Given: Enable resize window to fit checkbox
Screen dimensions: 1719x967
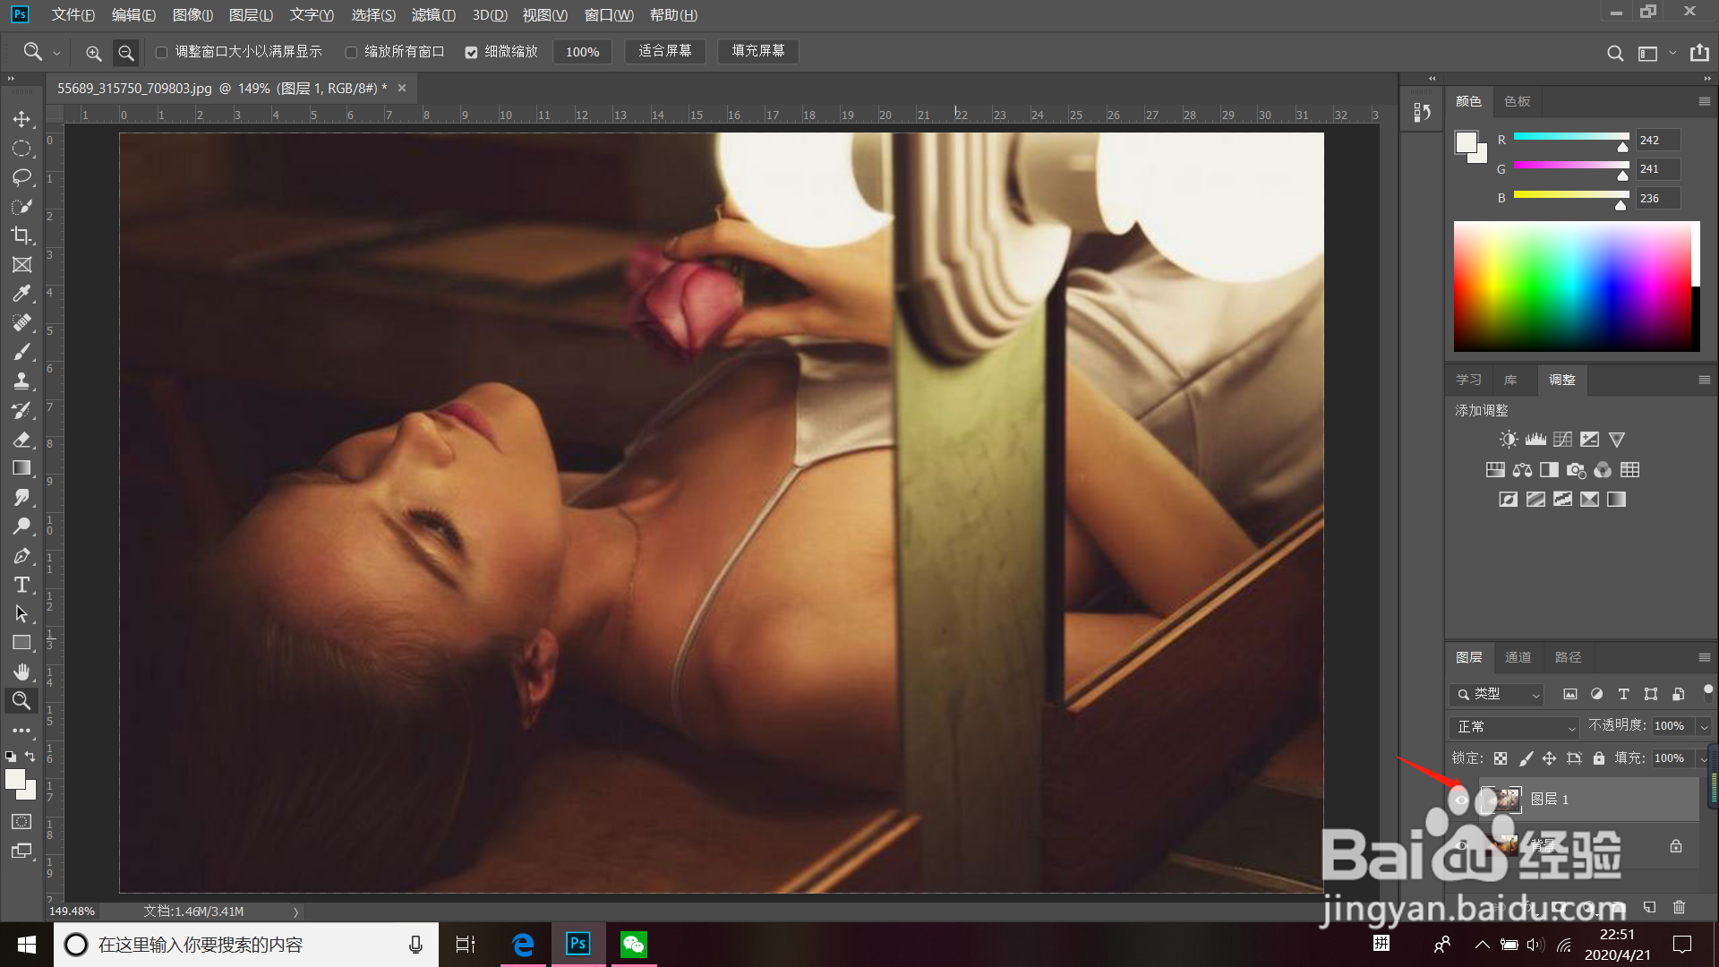Looking at the screenshot, I should [162, 52].
